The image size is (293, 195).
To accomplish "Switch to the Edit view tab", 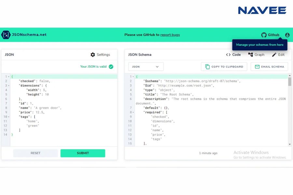I will click(x=278, y=55).
